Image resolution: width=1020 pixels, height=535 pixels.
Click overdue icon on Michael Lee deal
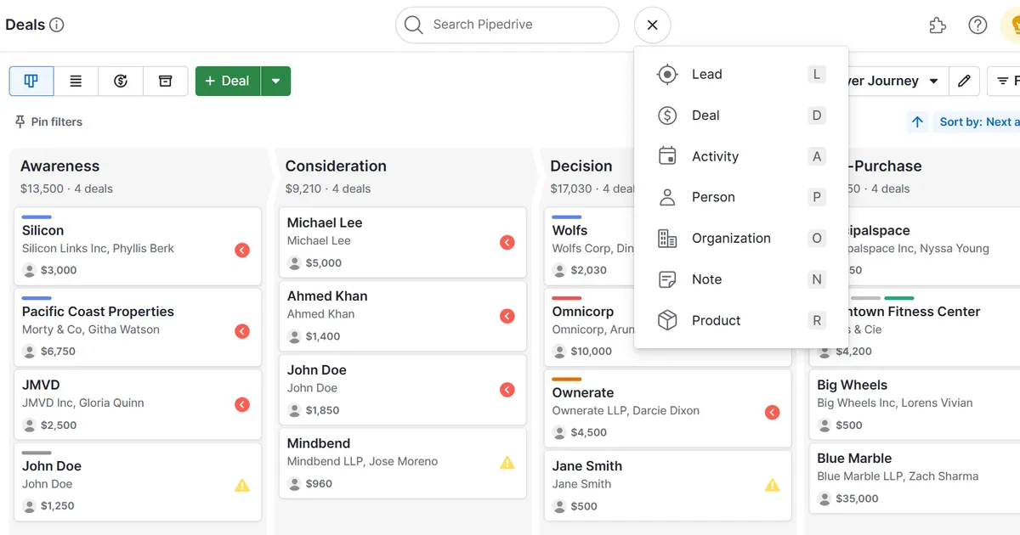coord(507,243)
